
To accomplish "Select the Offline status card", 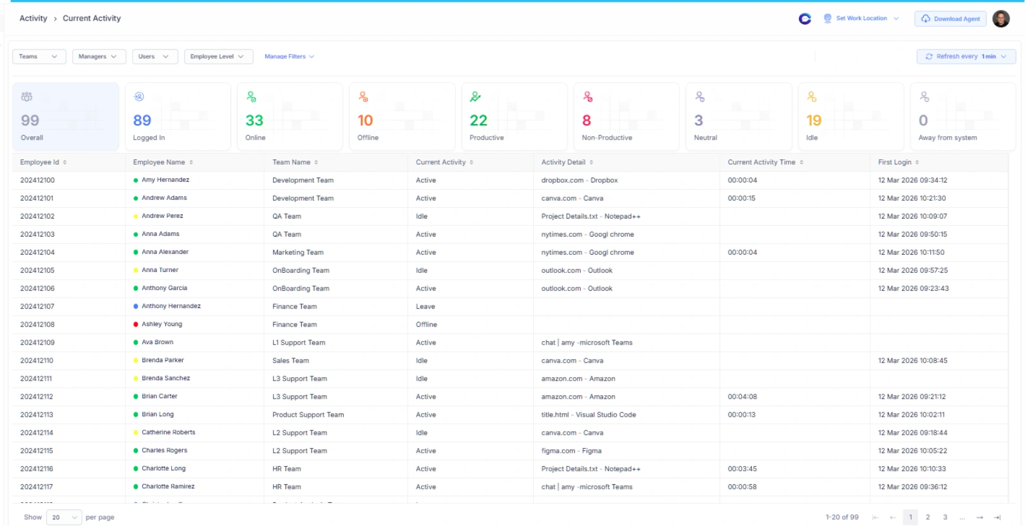I will click(x=402, y=117).
